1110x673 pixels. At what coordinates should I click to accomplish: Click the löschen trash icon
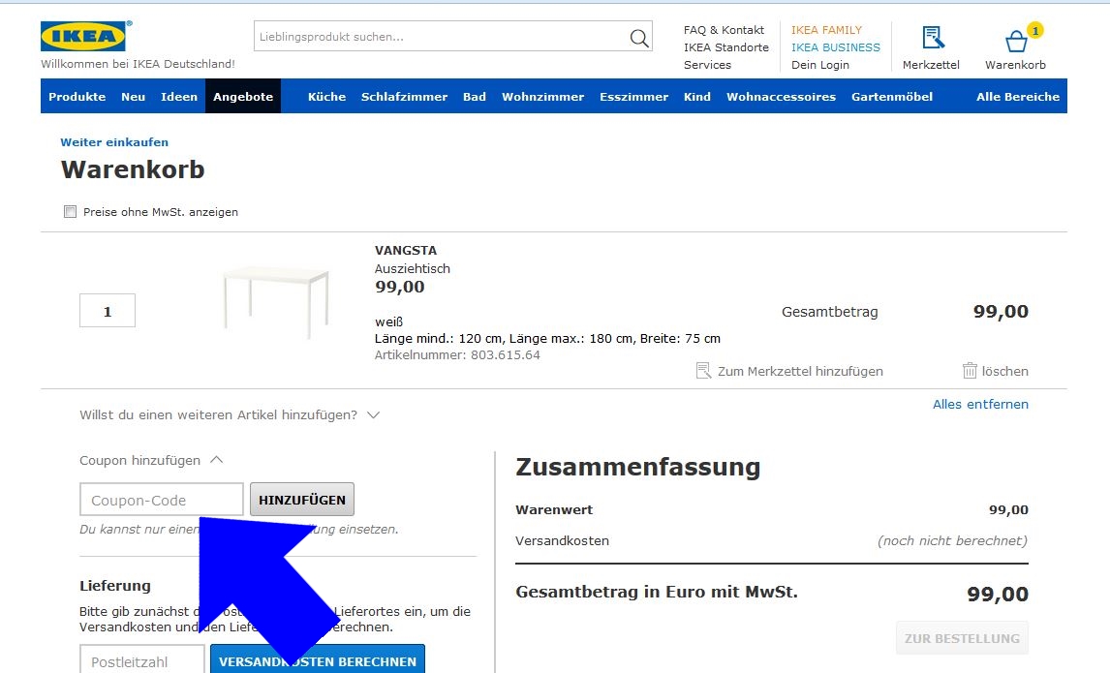coord(970,371)
